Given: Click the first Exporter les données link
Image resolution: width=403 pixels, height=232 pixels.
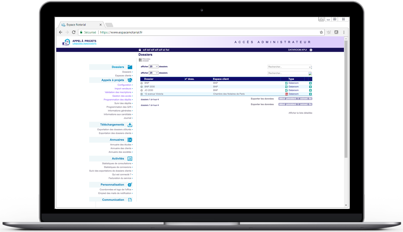Looking at the screenshot, I should click(262, 99).
